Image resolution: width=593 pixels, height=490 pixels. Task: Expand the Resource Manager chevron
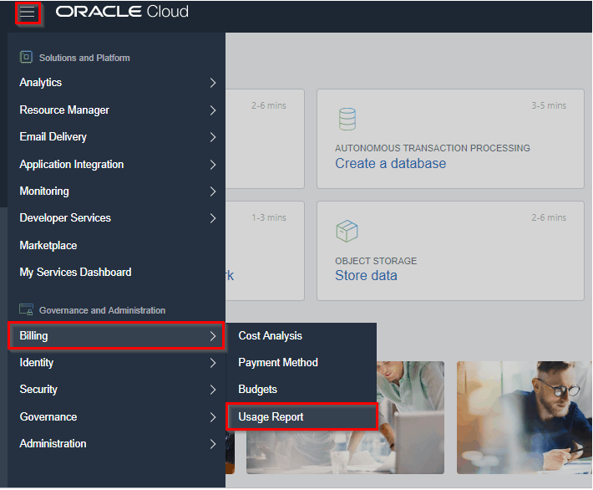click(x=213, y=110)
